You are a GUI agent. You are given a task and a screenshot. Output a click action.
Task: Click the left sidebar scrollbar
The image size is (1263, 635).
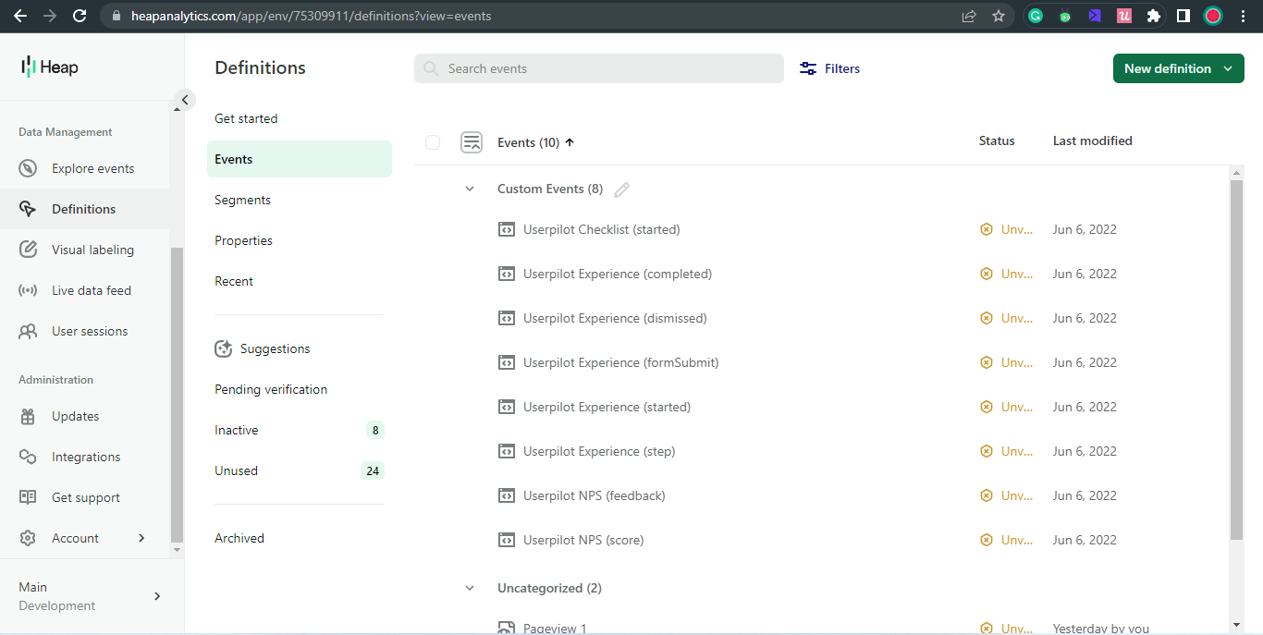178,395
